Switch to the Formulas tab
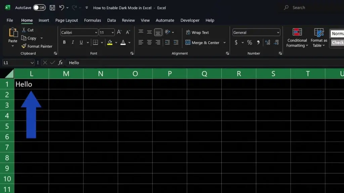Screen dimensions: 344x193 point(92,20)
